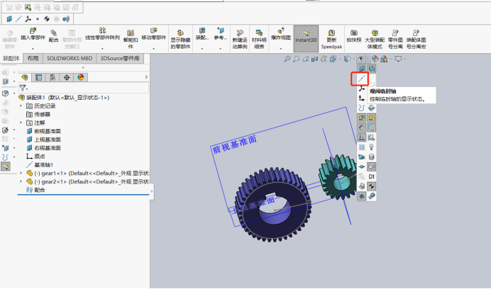
Task: Select 基准轴1 in the feature tree
Action: point(43,165)
